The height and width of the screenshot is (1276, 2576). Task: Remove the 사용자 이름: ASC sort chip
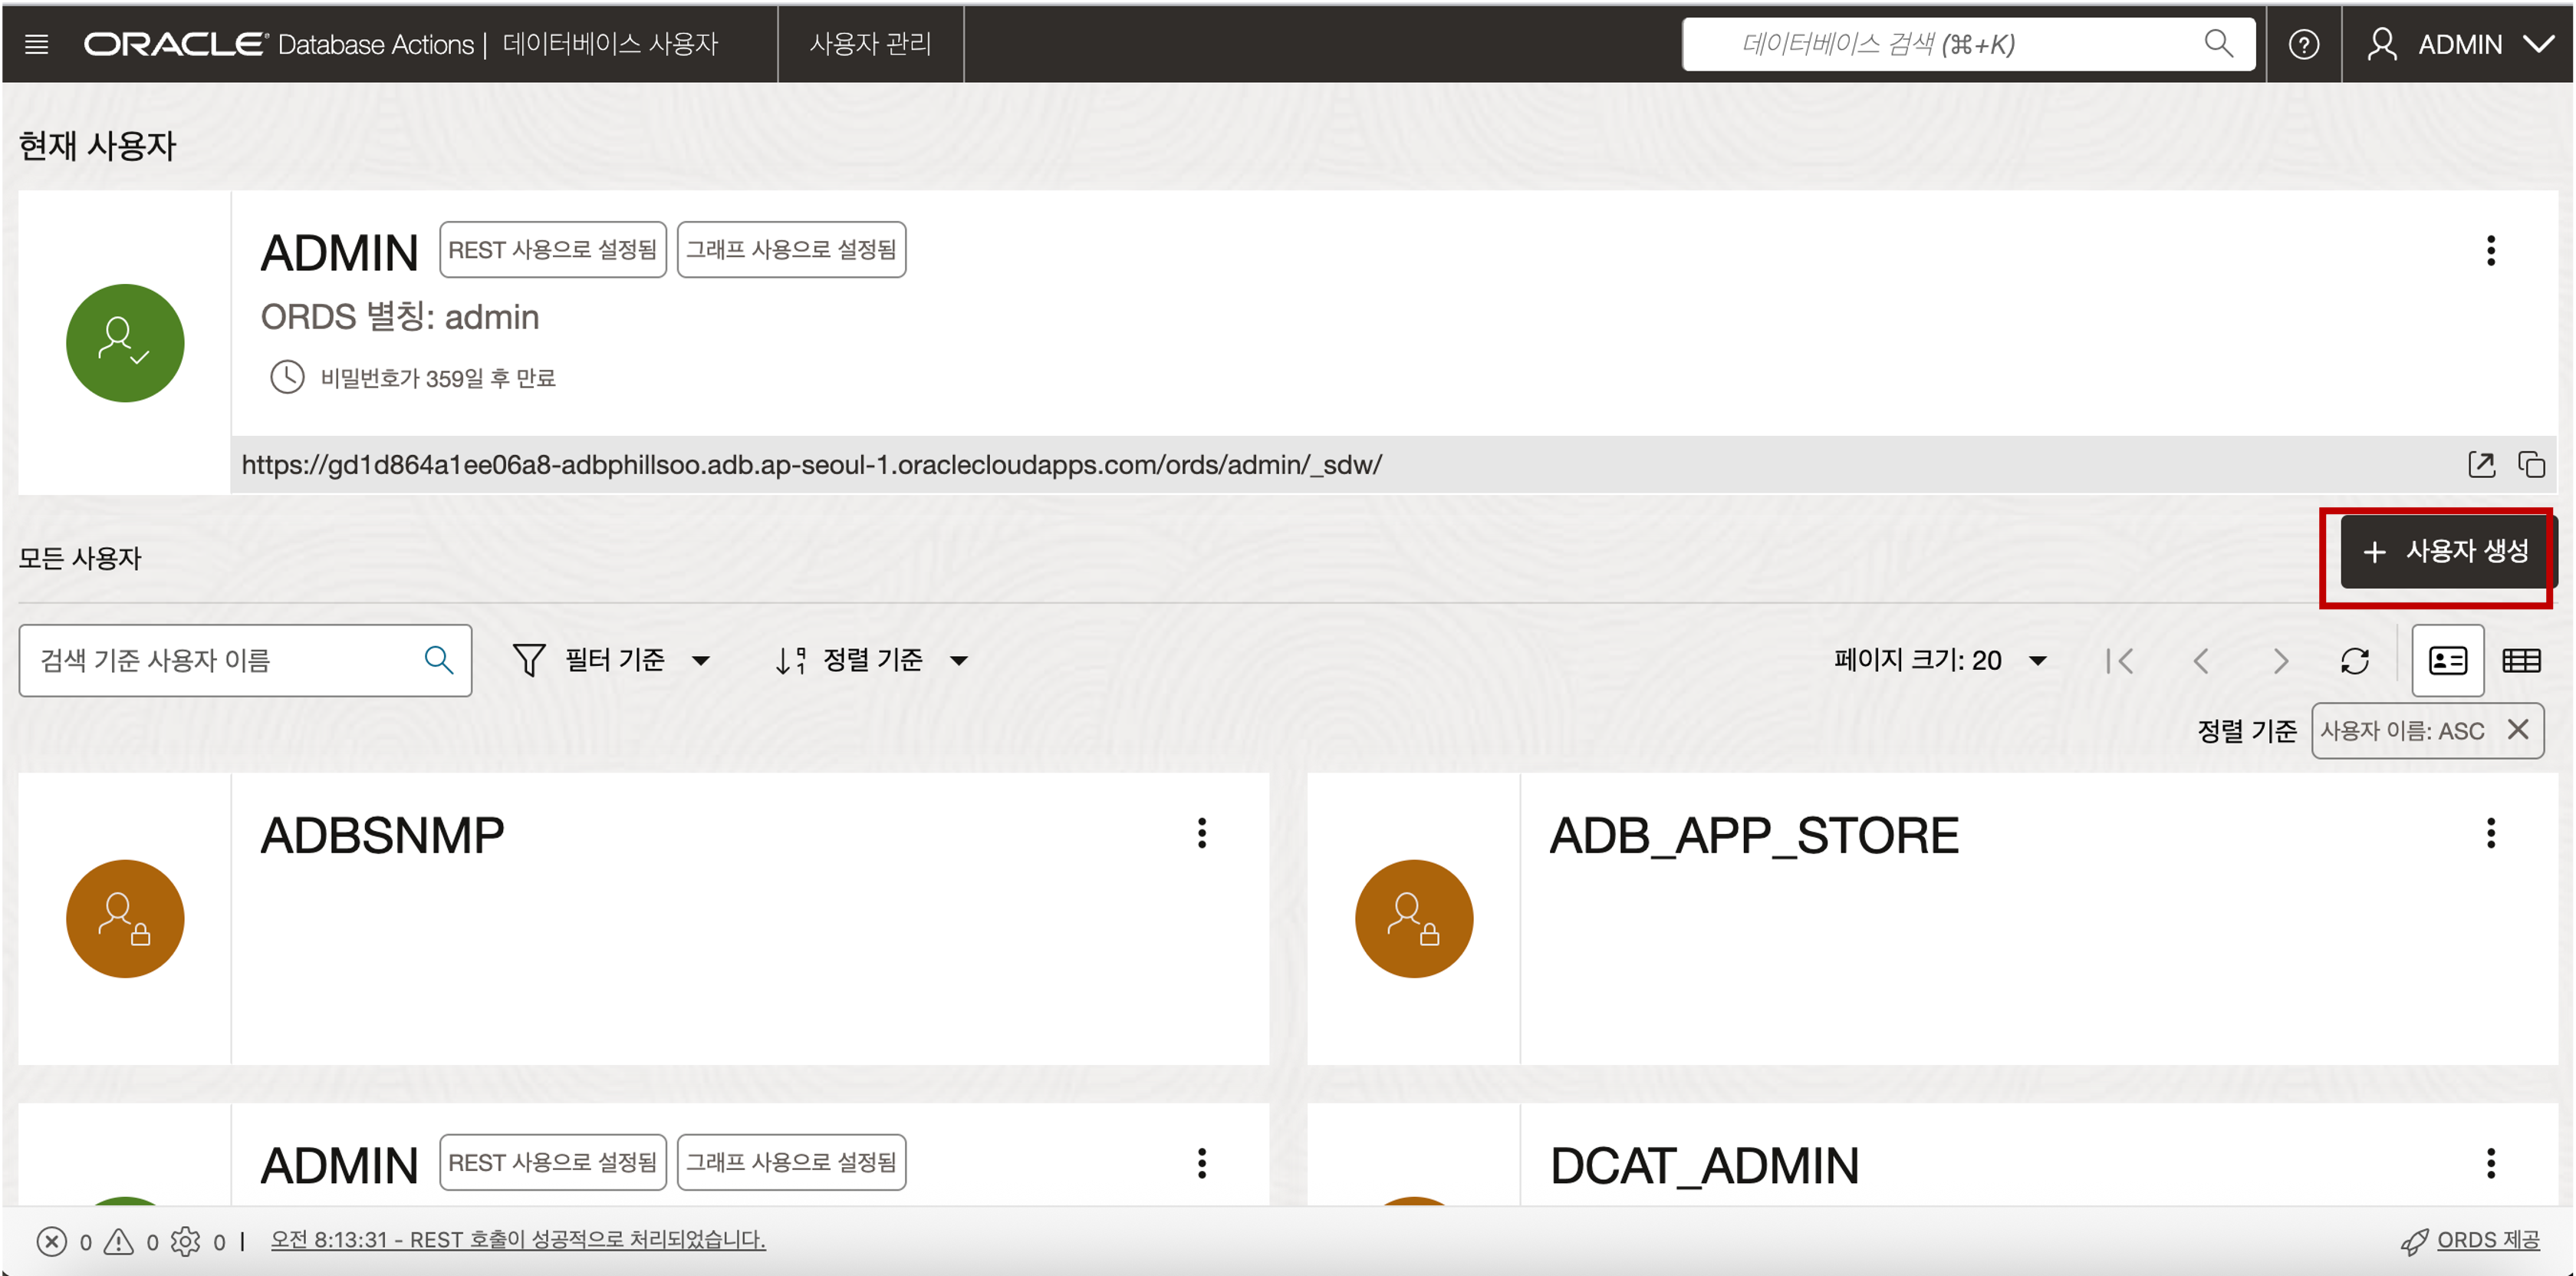pyautogui.click(x=2517, y=730)
